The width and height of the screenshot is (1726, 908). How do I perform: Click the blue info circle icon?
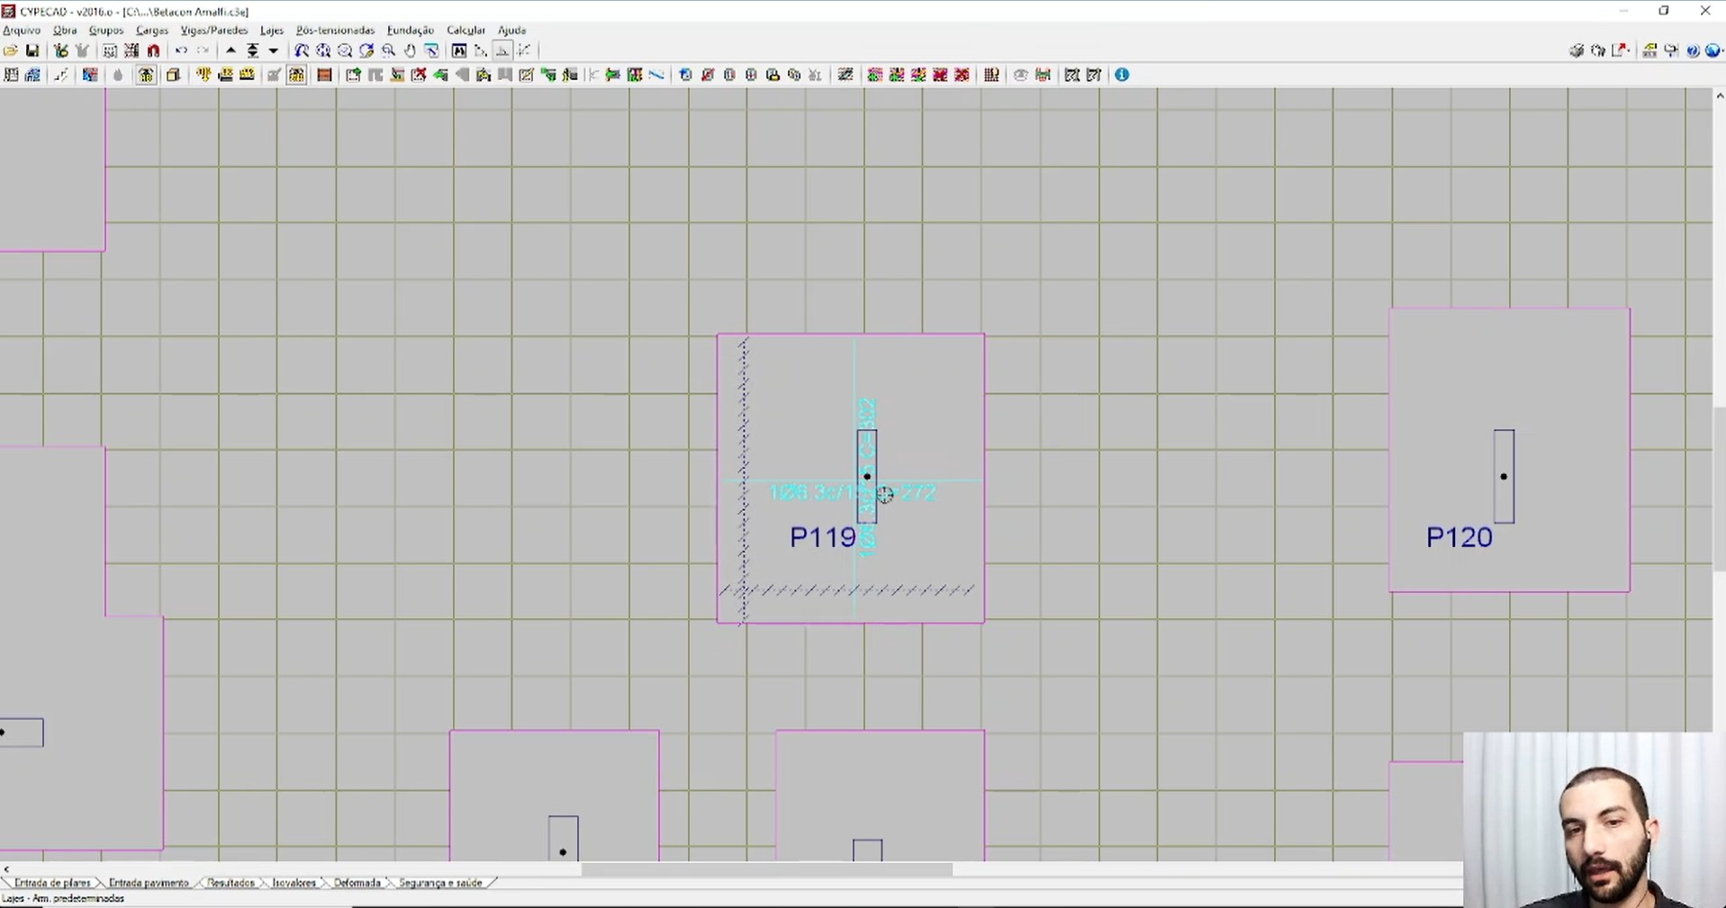[1122, 75]
